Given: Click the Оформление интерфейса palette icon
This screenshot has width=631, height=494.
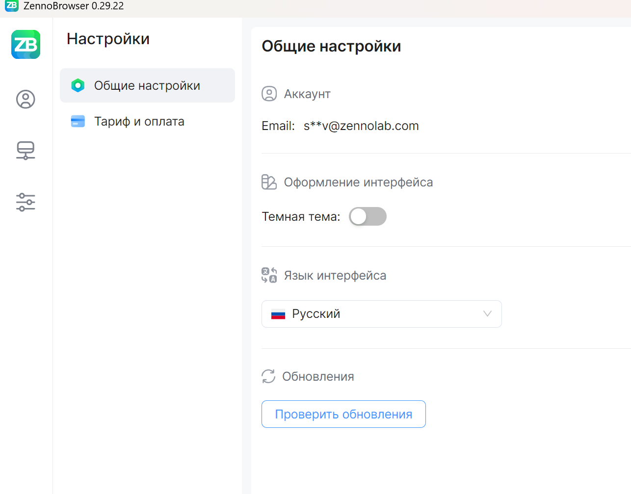Looking at the screenshot, I should coord(269,182).
